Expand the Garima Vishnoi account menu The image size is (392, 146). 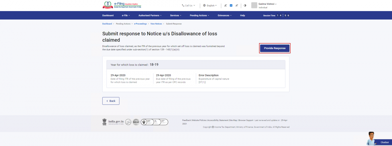point(267,4)
